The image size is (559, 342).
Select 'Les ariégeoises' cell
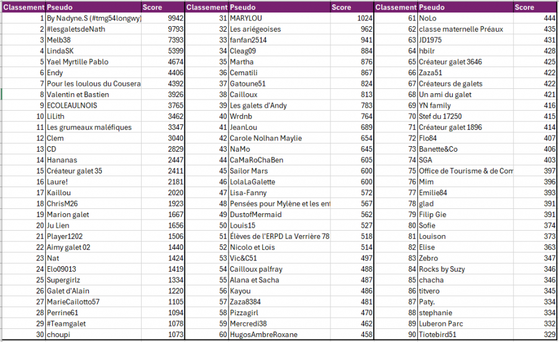(279, 29)
